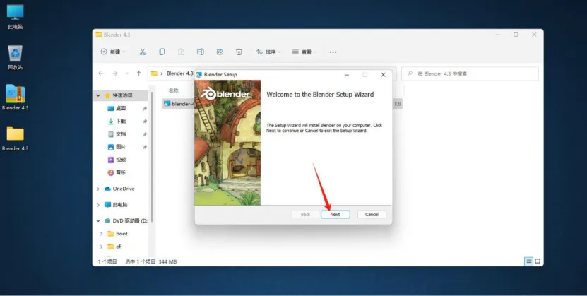Click the pin icon next to 文档

(x=145, y=134)
